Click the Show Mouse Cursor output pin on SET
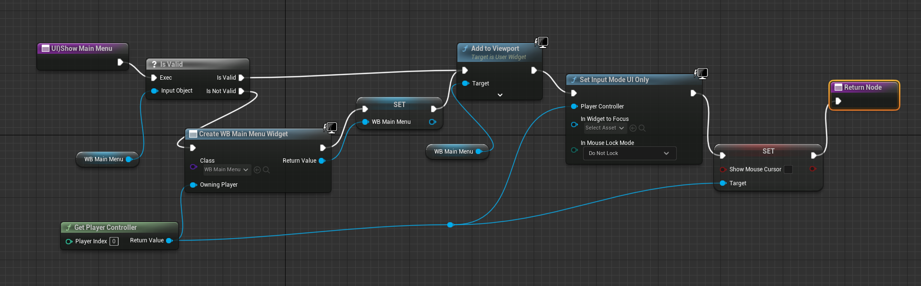921x286 pixels. tap(813, 169)
